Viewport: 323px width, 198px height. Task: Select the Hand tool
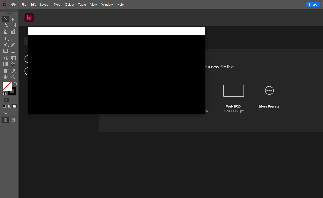(5, 77)
